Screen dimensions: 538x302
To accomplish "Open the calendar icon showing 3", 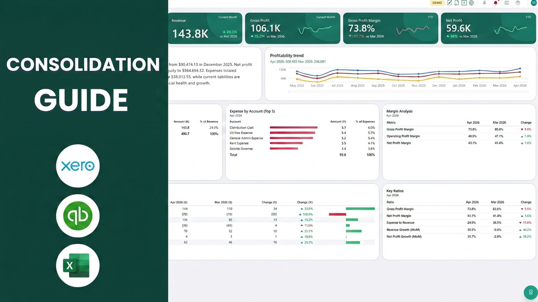I will (464, 3).
